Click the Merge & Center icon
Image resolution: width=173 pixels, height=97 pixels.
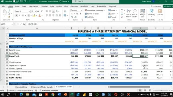coord(65,15)
